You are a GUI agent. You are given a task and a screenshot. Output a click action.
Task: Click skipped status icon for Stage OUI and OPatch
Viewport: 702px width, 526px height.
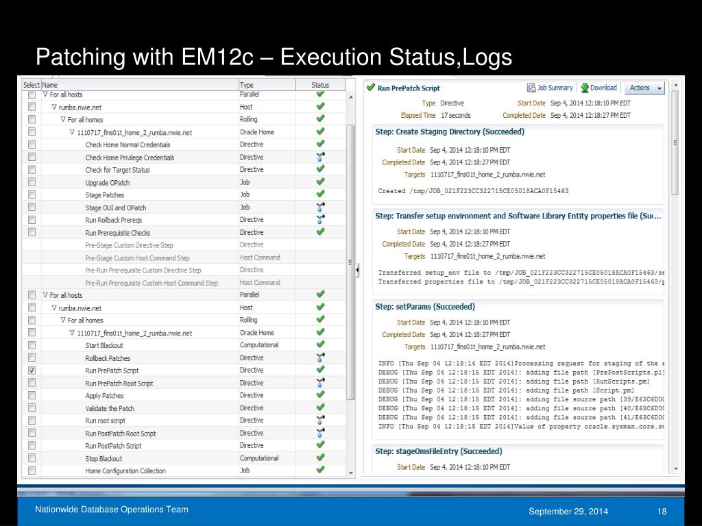tap(320, 207)
